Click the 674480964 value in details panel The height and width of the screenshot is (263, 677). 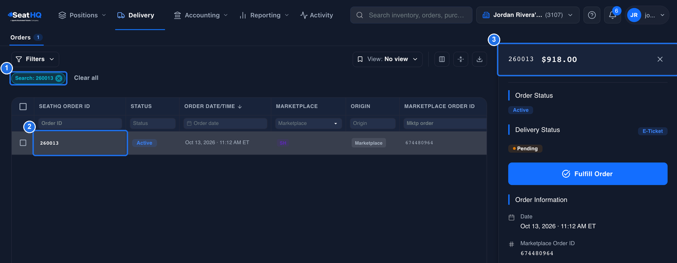pos(537,253)
